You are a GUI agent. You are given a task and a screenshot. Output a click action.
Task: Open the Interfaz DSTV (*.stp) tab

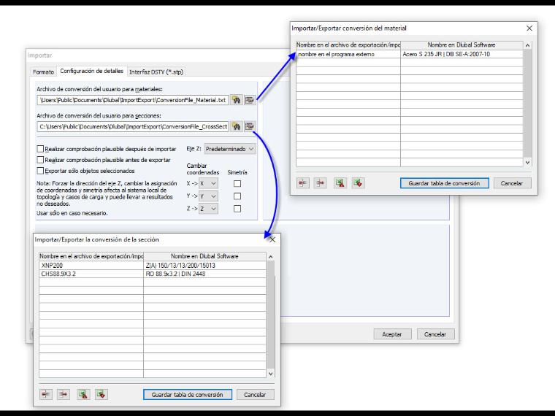156,72
